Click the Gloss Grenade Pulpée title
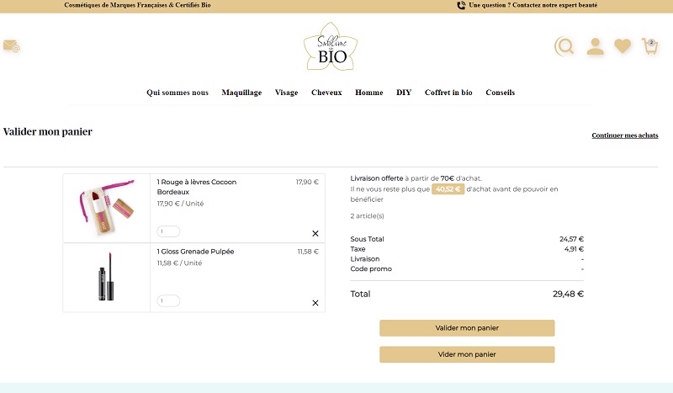Viewport: 673px width, 393px height. pyautogui.click(x=195, y=252)
